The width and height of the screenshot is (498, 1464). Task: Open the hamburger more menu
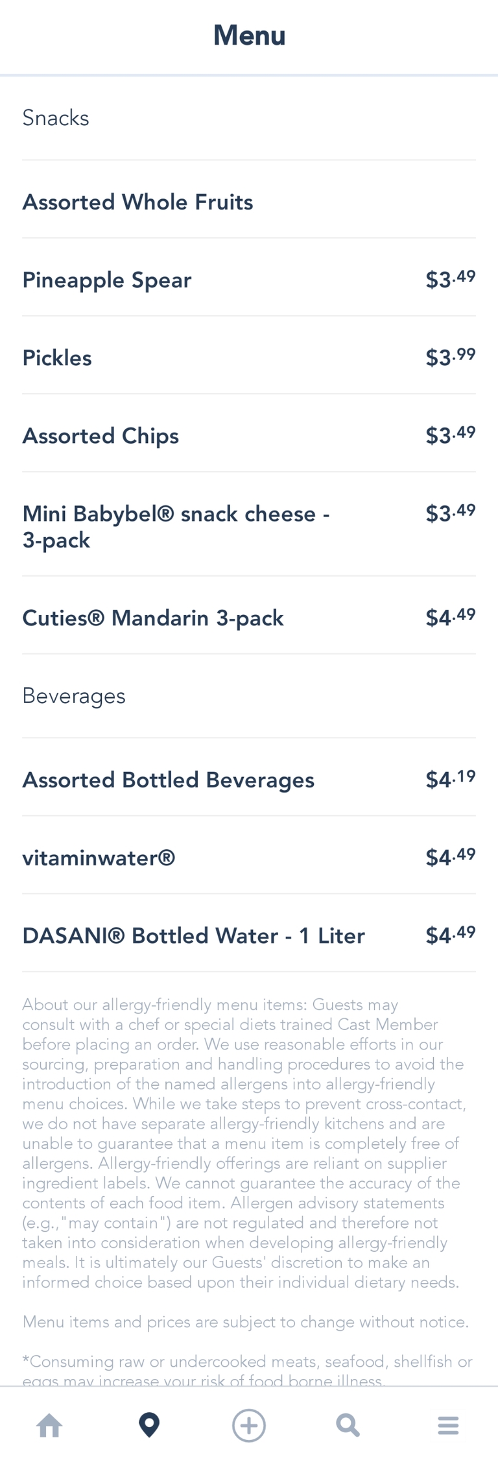click(x=448, y=1425)
